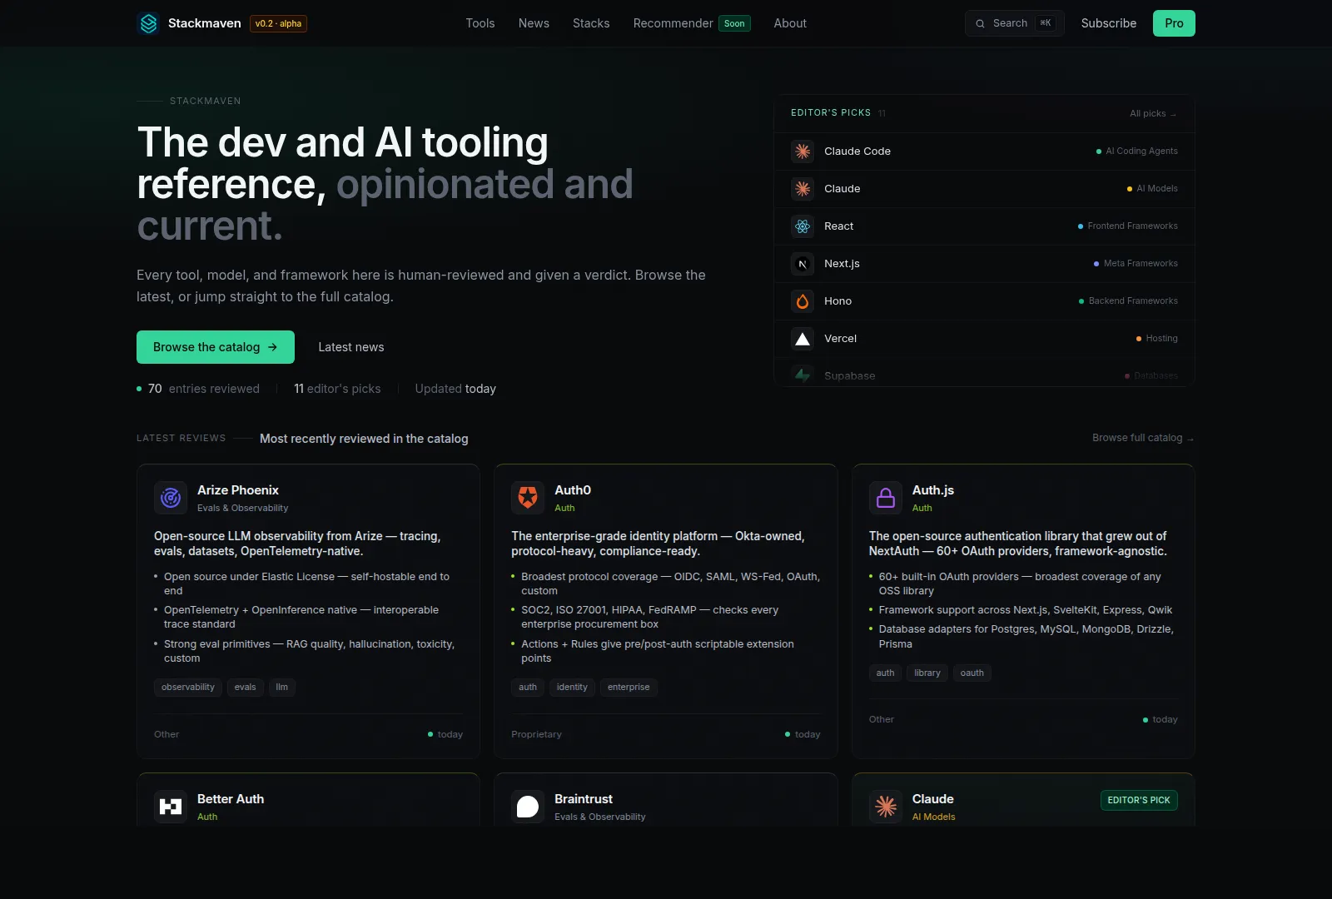
Task: Go to the News section
Action: pyautogui.click(x=534, y=23)
